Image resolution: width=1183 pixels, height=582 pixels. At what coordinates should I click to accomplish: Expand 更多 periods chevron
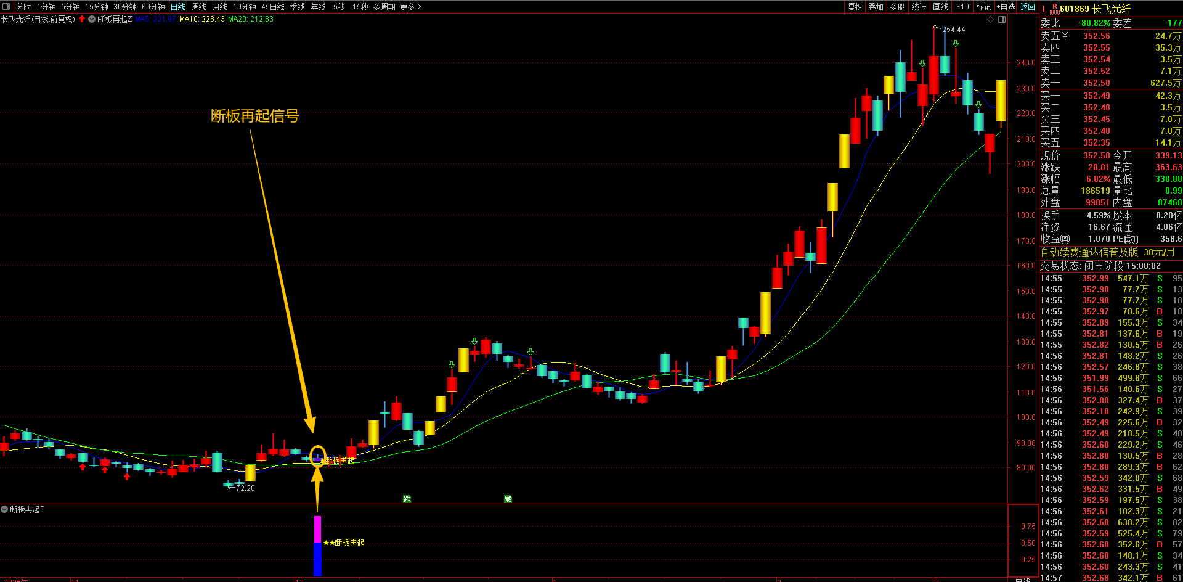tap(410, 7)
